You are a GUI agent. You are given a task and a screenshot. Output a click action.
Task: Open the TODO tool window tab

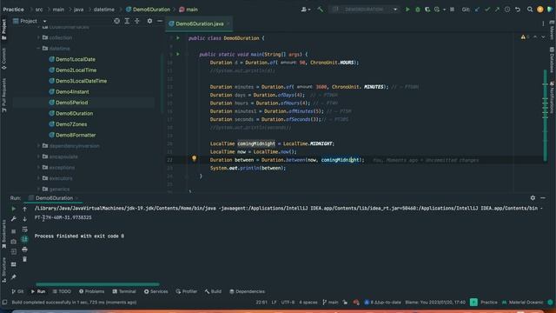[62, 292]
